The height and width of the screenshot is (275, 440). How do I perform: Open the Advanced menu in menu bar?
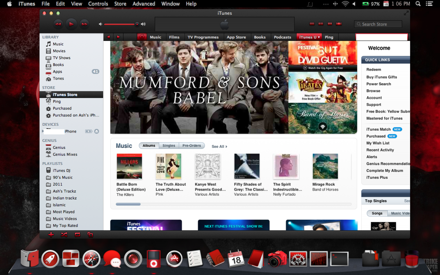point(144,4)
